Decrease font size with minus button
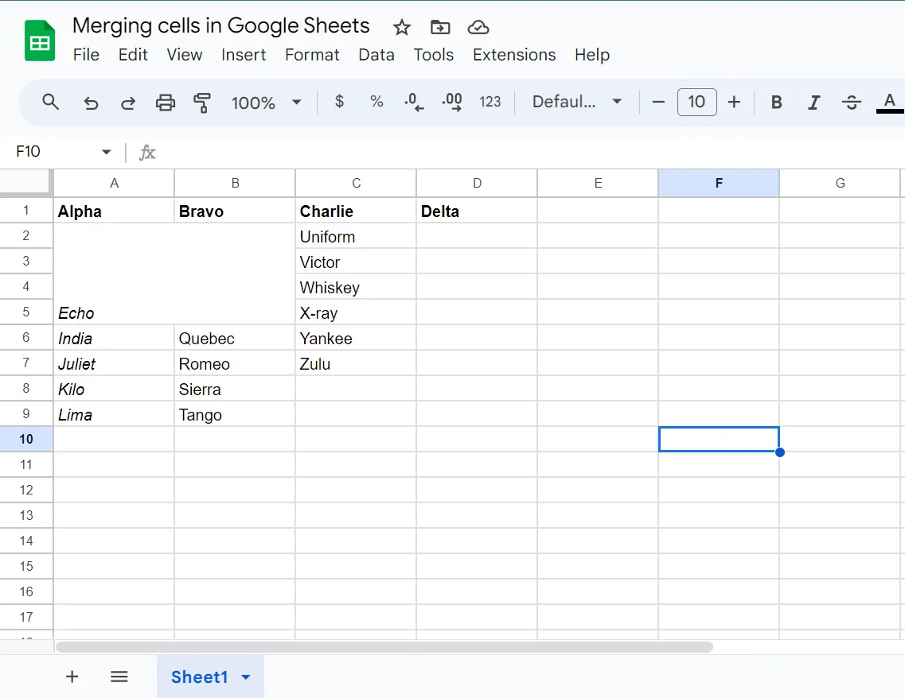The height and width of the screenshot is (698, 905). click(658, 102)
